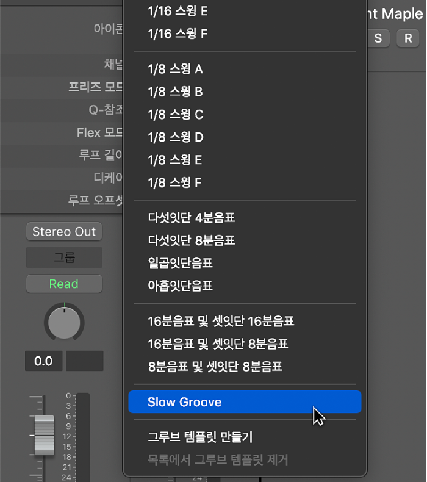Click the Q-참조 inspector row
This screenshot has width=427, height=482.
[62, 110]
